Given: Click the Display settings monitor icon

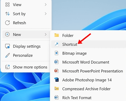Looking at the screenshot, I should 8,46.
